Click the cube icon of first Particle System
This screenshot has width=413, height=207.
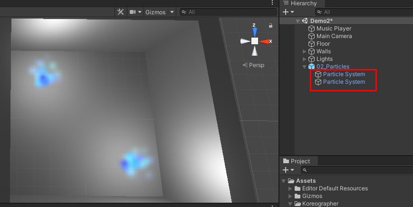point(318,74)
